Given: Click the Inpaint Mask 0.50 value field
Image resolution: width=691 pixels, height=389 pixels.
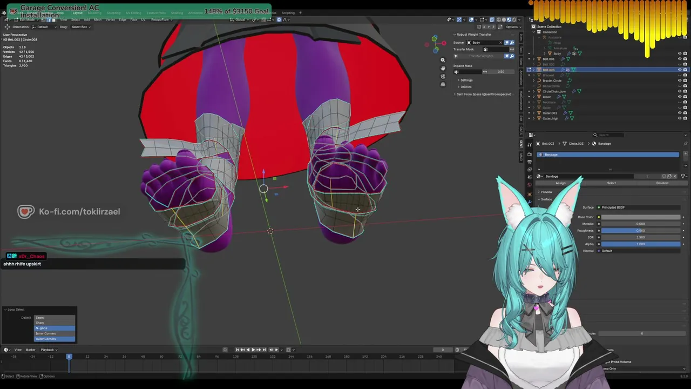Looking at the screenshot, I should (500, 72).
